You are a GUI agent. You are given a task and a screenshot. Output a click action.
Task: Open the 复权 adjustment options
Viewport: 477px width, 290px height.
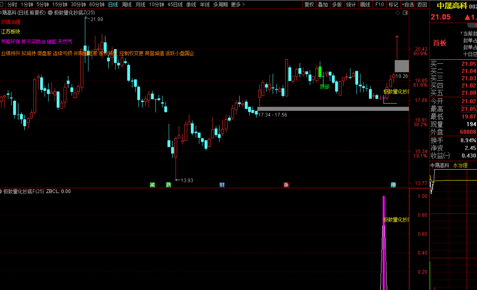click(x=309, y=5)
